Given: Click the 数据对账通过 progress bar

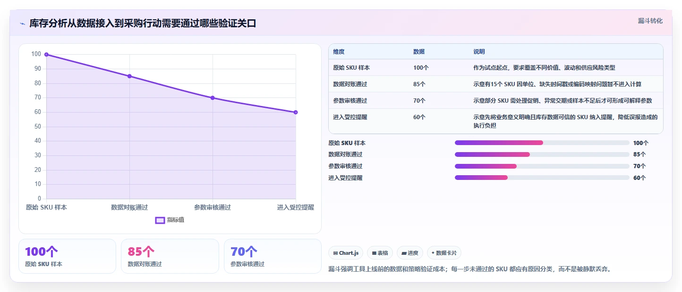Looking at the screenshot, I should tap(542, 154).
